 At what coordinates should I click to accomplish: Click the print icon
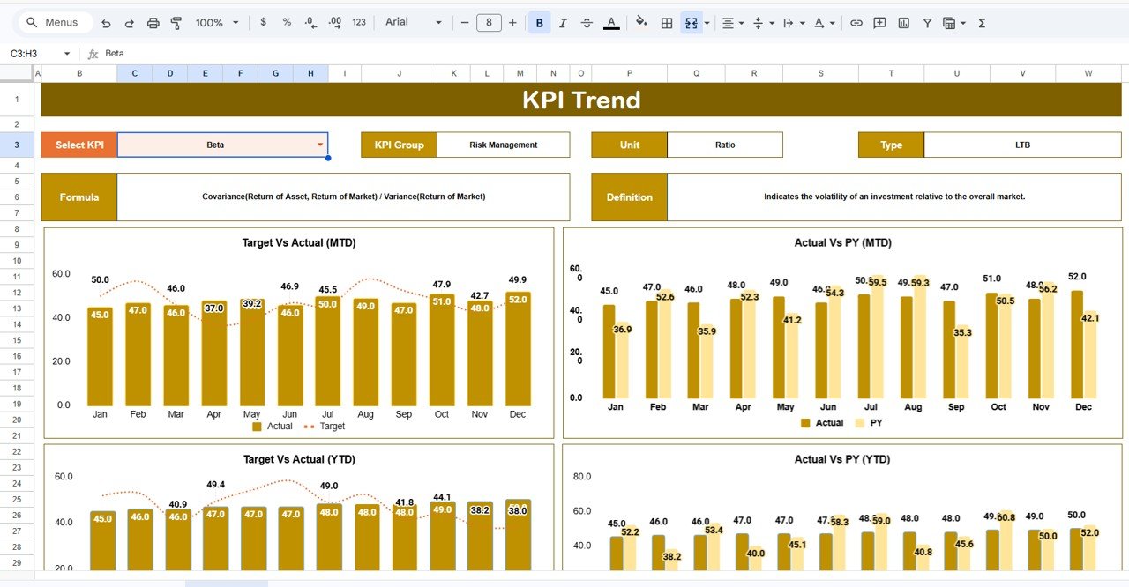(152, 22)
